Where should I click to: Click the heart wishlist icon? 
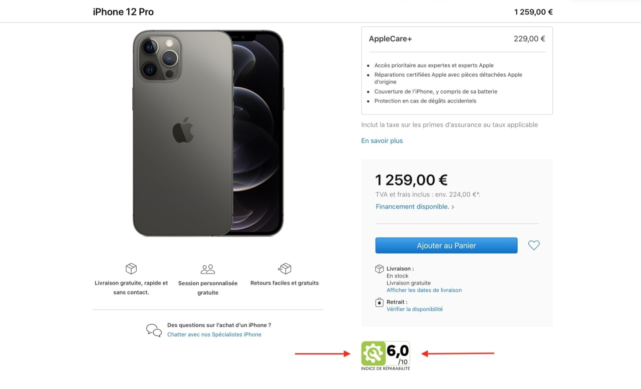pos(533,245)
